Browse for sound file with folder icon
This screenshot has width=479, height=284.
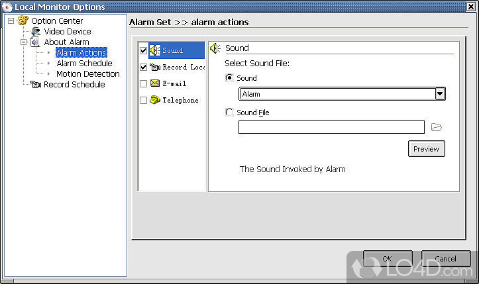436,127
